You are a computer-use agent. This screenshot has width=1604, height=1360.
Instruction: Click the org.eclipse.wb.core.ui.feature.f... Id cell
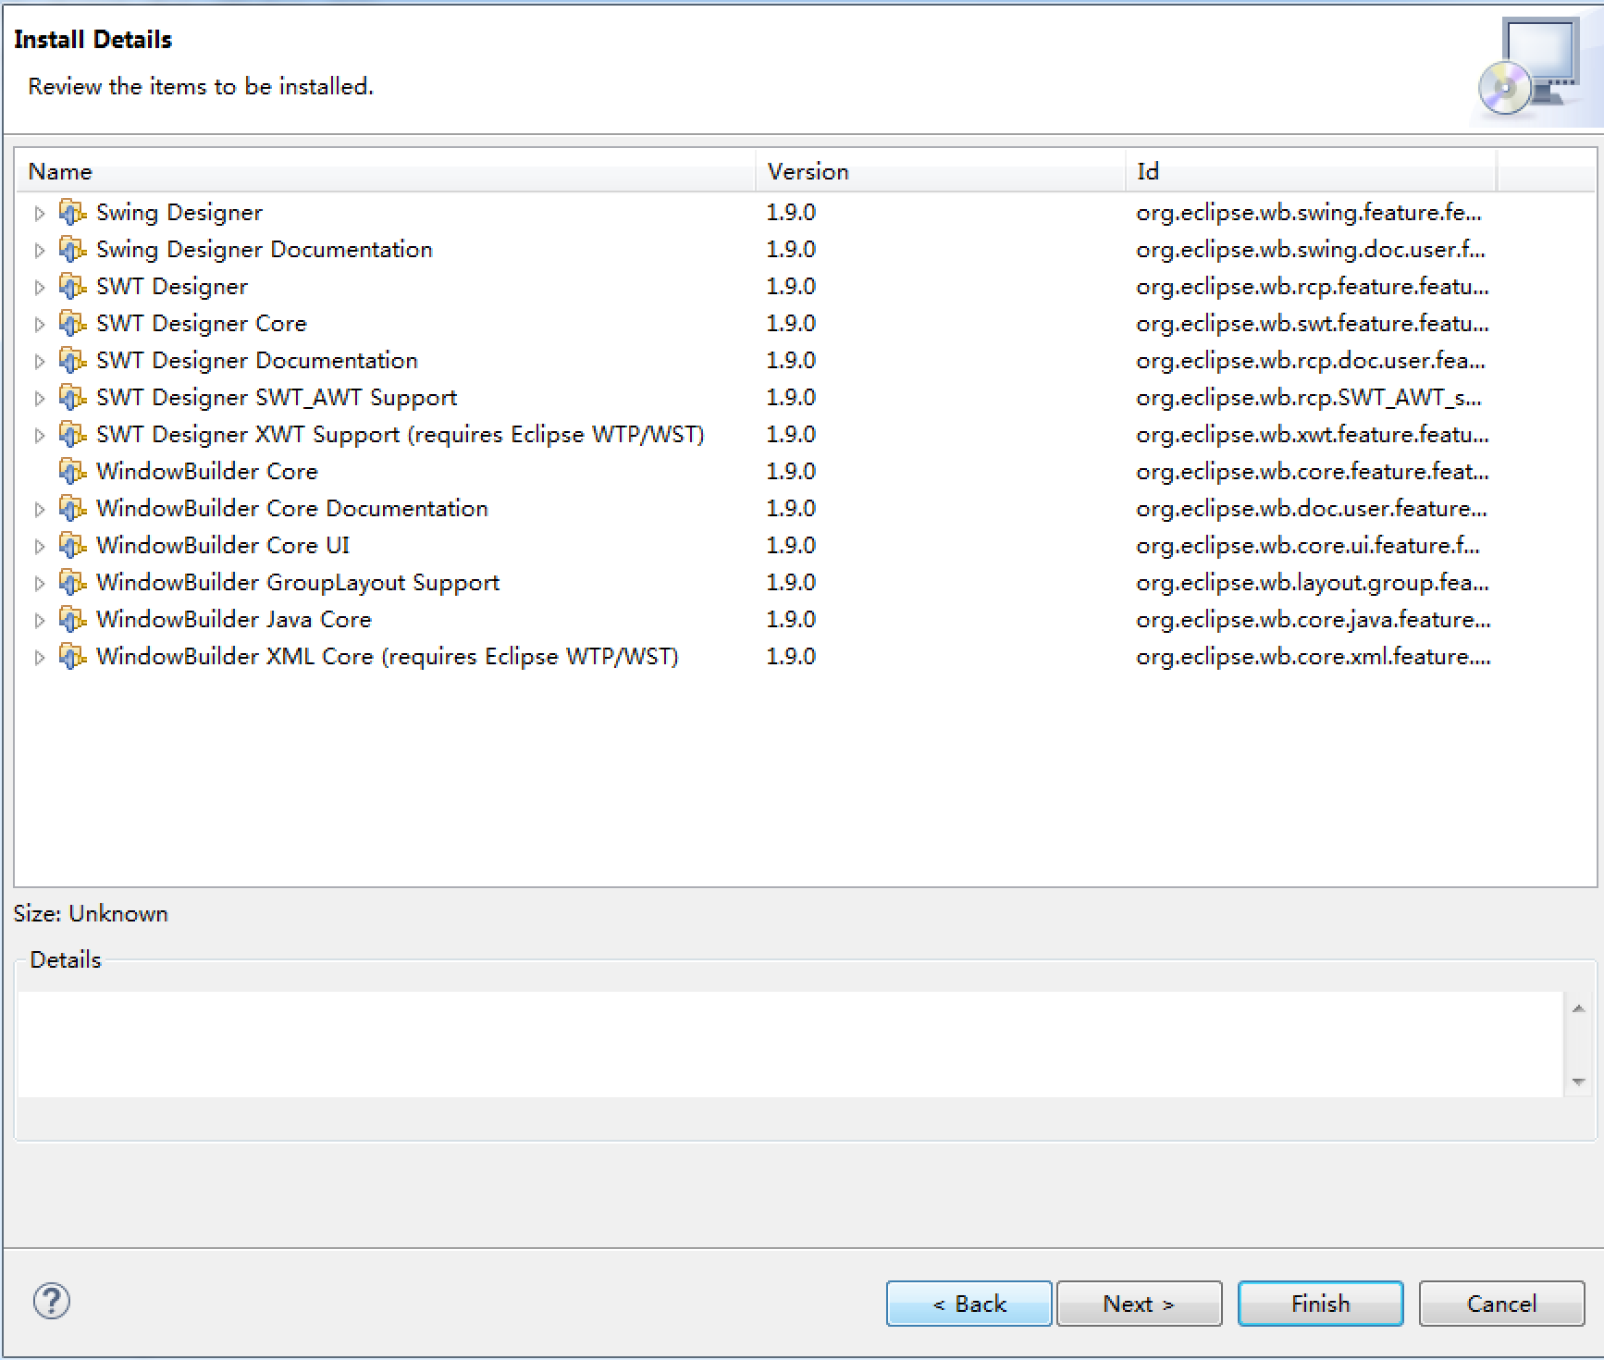tap(1308, 546)
